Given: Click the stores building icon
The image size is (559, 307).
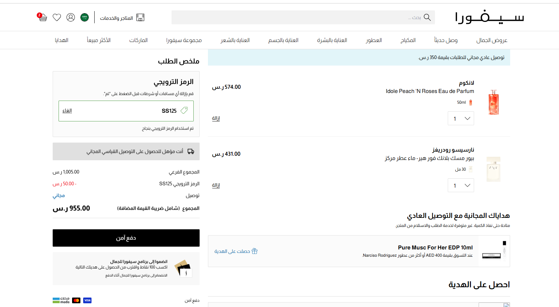Looking at the screenshot, I should 140,17.
